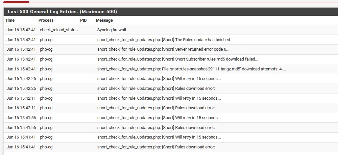Screen dimensions: 338x155
Task: Click the PID column header
Action: tap(84, 20)
